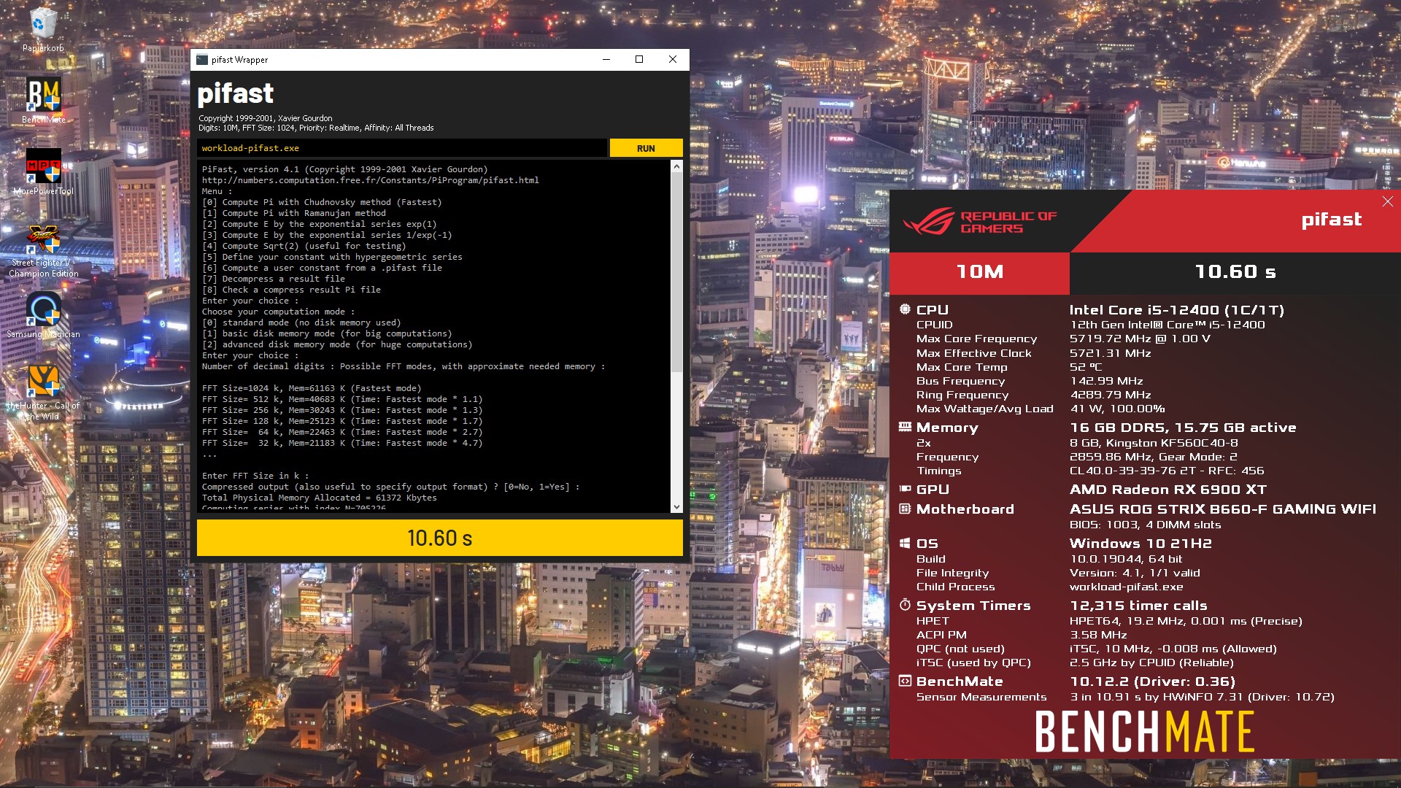Image resolution: width=1401 pixels, height=788 pixels.
Task: Click the Intel Core i5-12400 (1C/1T) text
Action: click(x=1177, y=310)
